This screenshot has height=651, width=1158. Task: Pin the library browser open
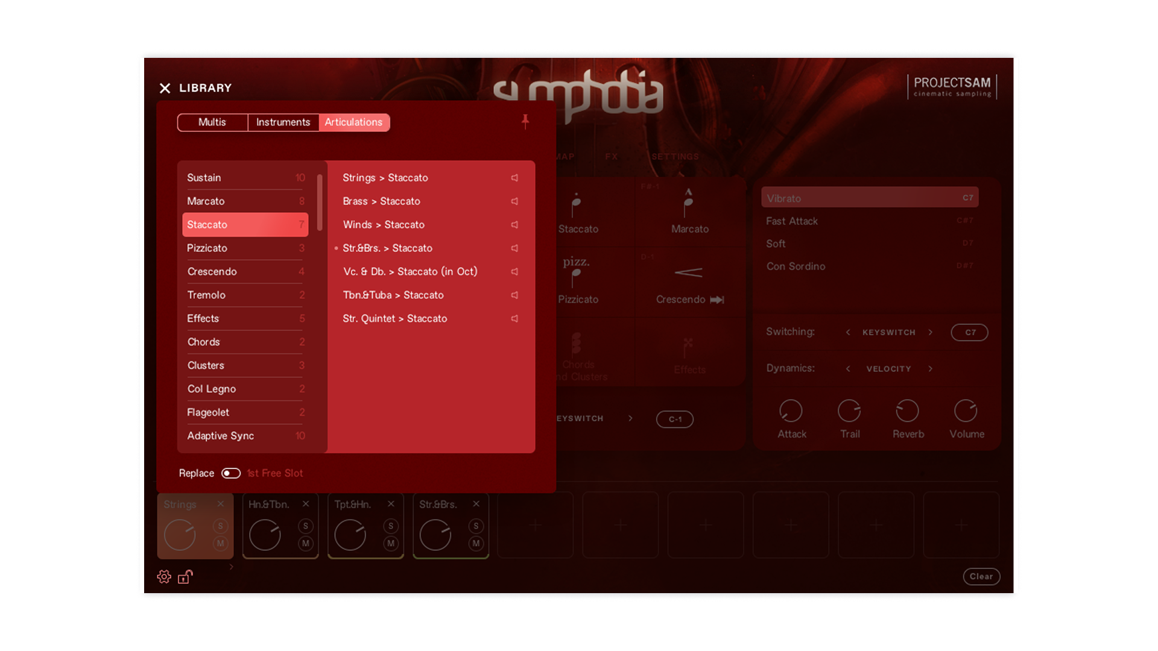(525, 122)
